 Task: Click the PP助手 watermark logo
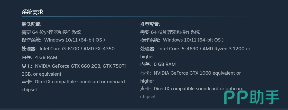[252, 97]
